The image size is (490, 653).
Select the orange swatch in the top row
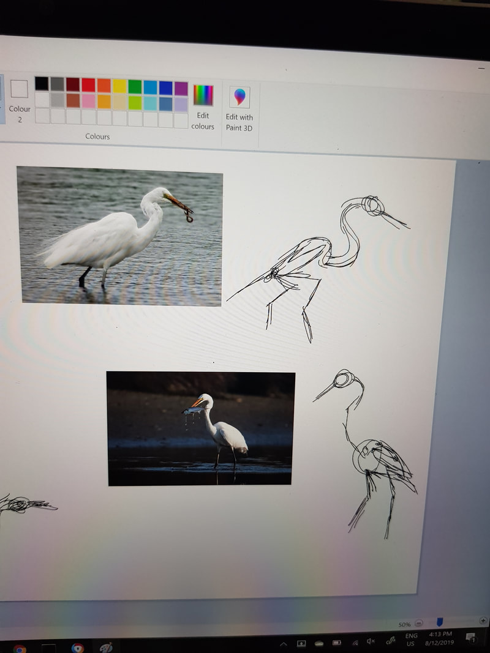tap(104, 85)
